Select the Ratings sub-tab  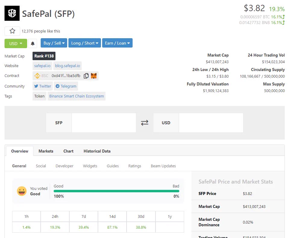135,166
